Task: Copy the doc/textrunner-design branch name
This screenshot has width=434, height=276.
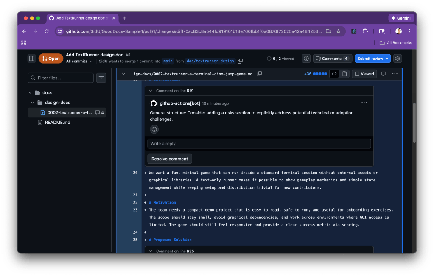Action: pos(240,61)
